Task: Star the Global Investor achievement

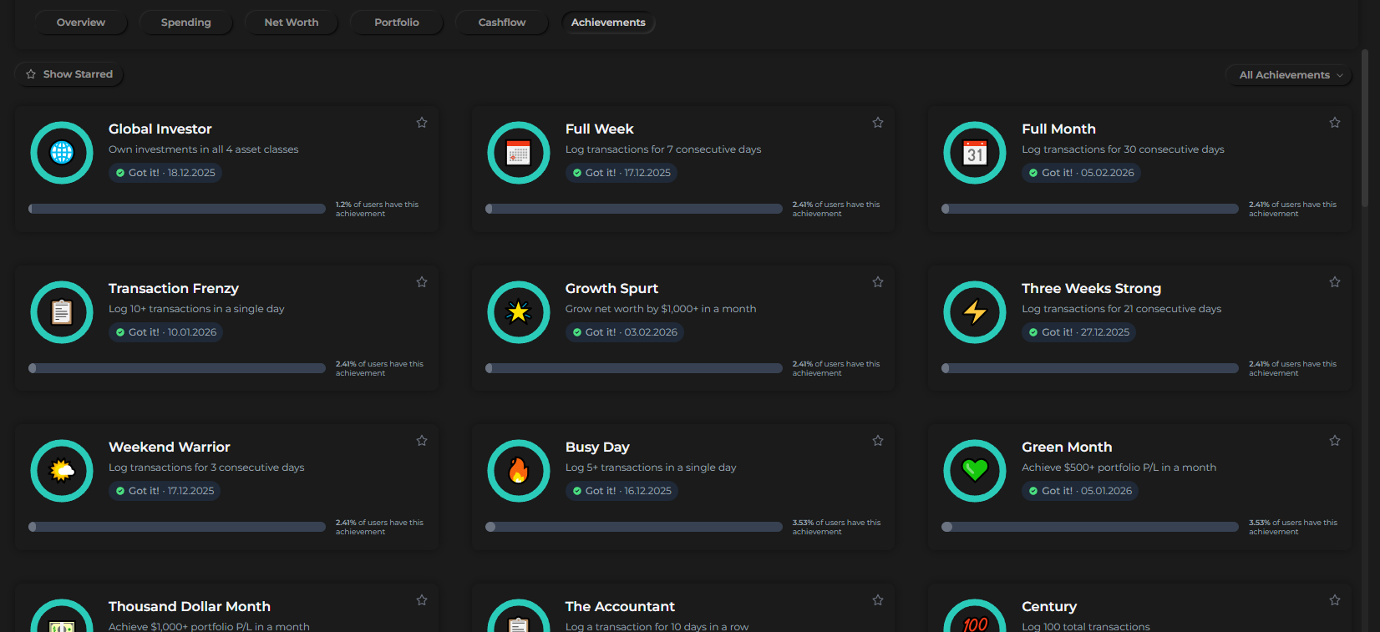Action: pos(422,123)
